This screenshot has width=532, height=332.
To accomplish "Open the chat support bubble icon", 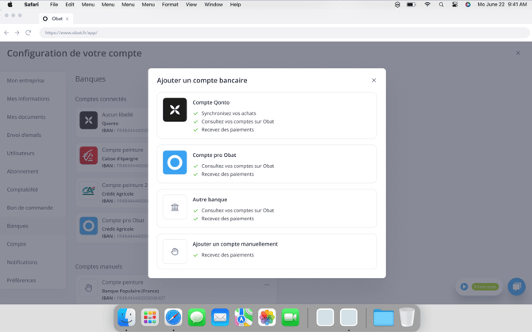I will 516,287.
